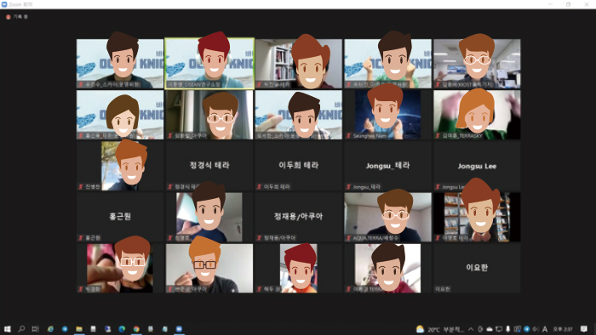The height and width of the screenshot is (335, 596).
Task: Select the Jongsu_테라 participant tile
Action: point(387,166)
